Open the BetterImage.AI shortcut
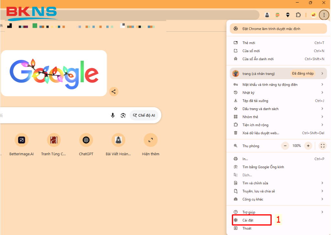Image resolution: width=331 pixels, height=235 pixels. coord(21,140)
